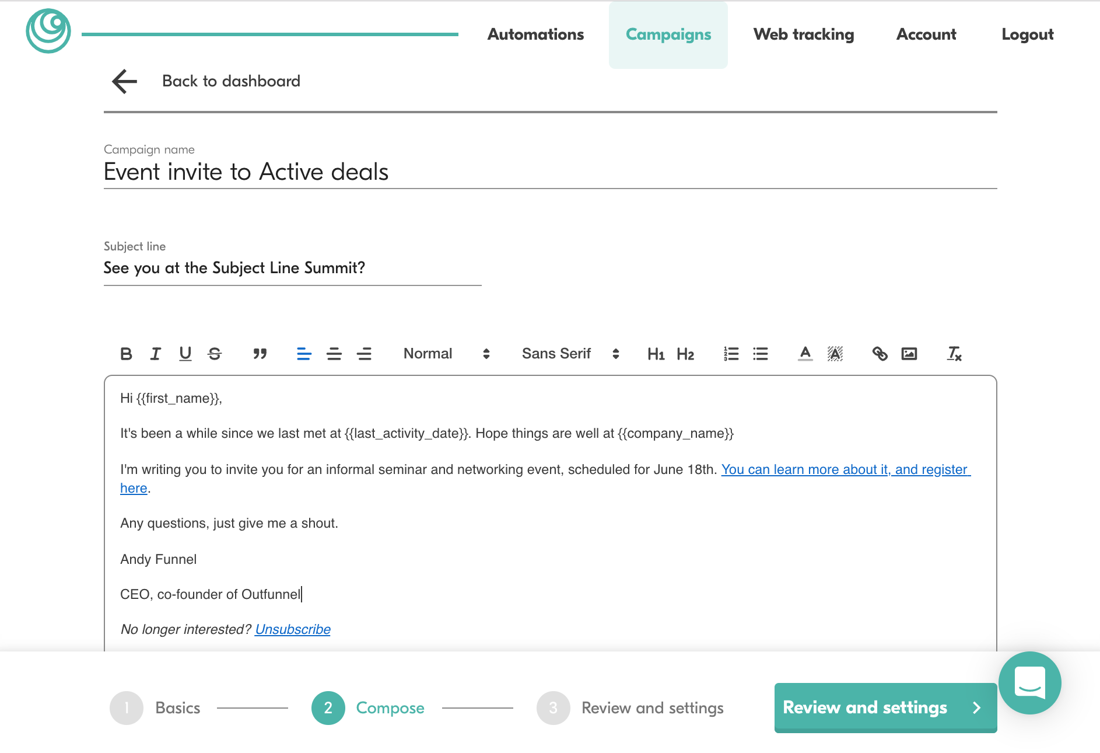This screenshot has width=1100, height=753.
Task: Toggle bold formatting in editor toolbar
Action: [x=126, y=354]
